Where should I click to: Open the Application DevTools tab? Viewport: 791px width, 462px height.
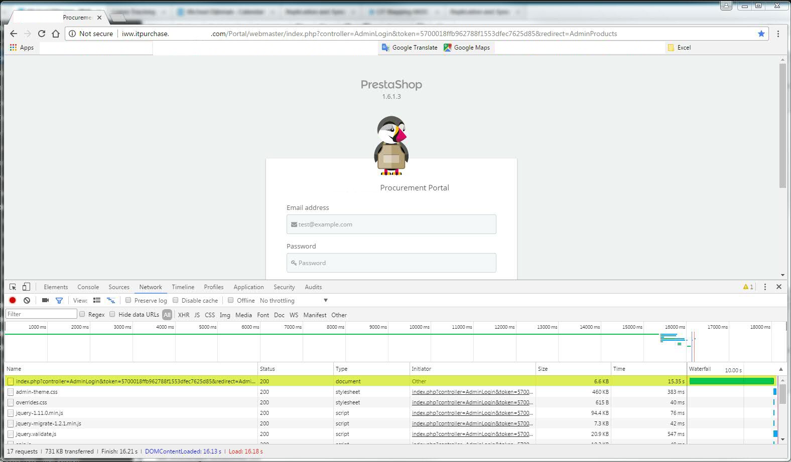[248, 287]
